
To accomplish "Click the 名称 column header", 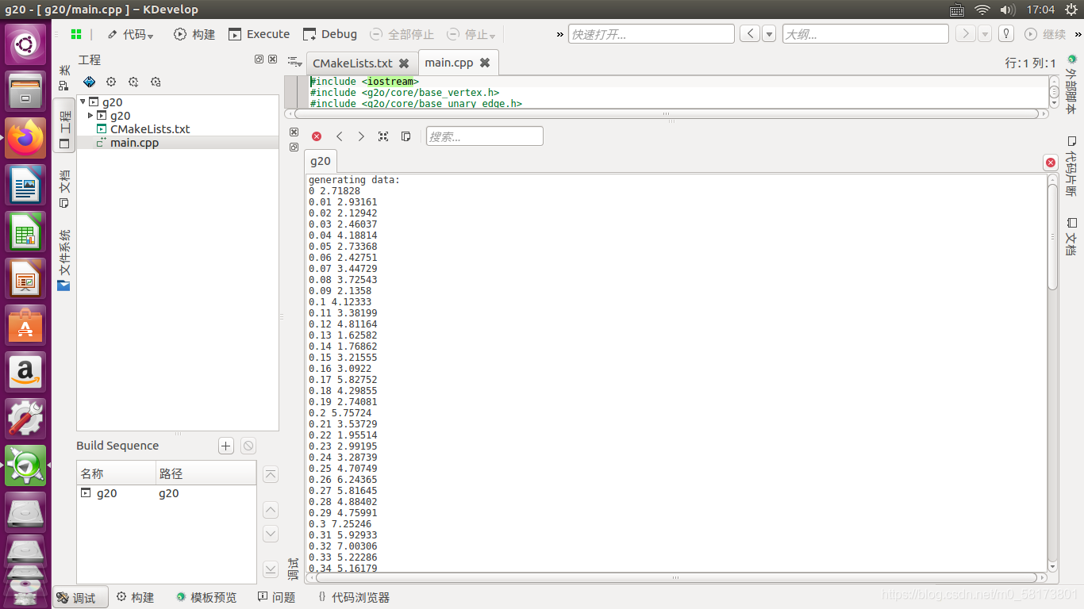I will pyautogui.click(x=117, y=473).
